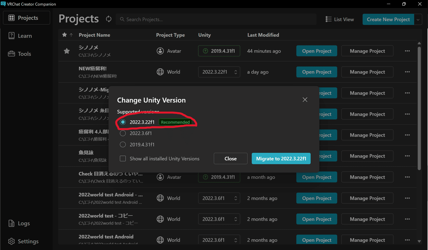Sort projects by Project Name column
The width and height of the screenshot is (428, 250).
point(95,35)
